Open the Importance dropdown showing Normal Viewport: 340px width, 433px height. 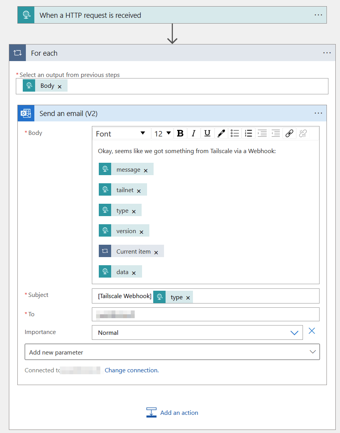[198, 332]
